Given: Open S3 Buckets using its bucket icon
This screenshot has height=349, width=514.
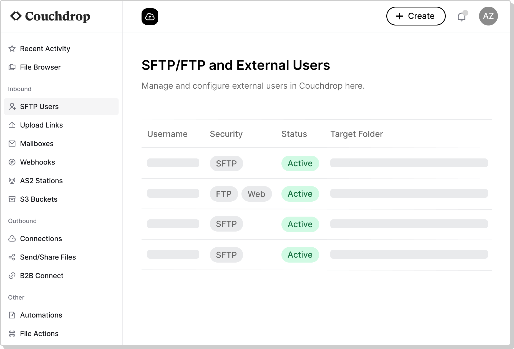Looking at the screenshot, I should tap(12, 199).
